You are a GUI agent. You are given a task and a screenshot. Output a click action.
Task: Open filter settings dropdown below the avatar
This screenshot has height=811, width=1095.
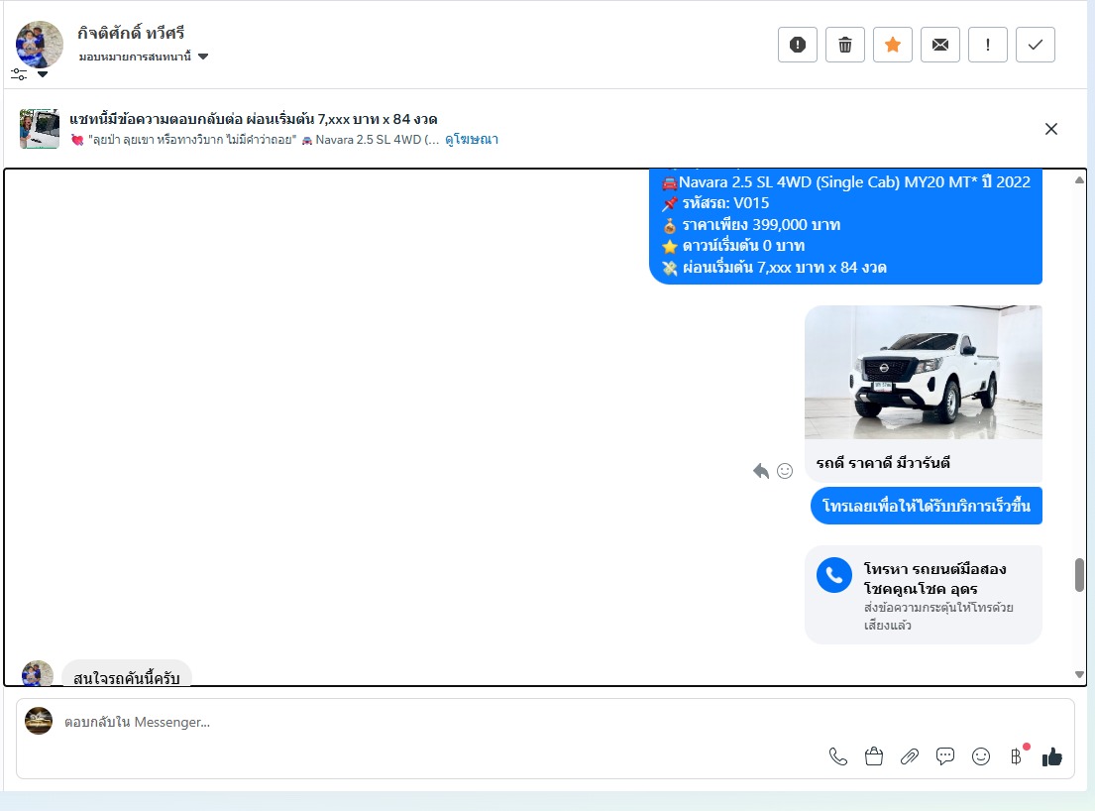coord(29,74)
